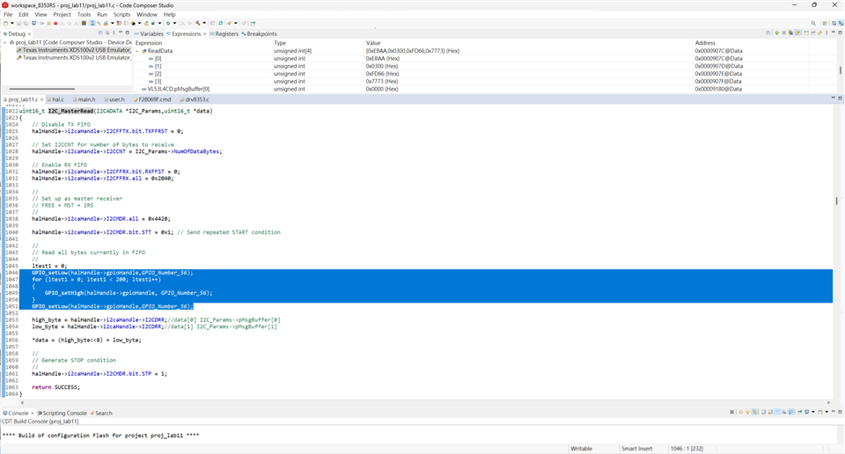Click the hammer Build toolbar icon
Screen dimensions: 845x454
(198, 23)
